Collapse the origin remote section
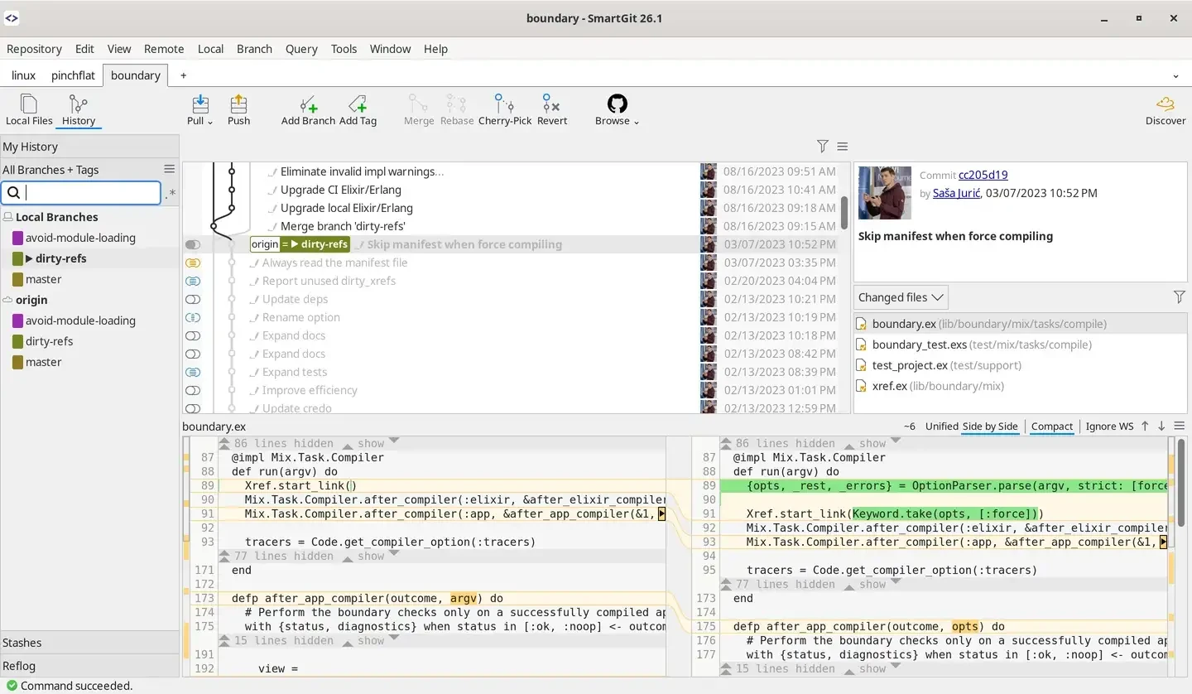Image resolution: width=1192 pixels, height=694 pixels. coord(8,300)
